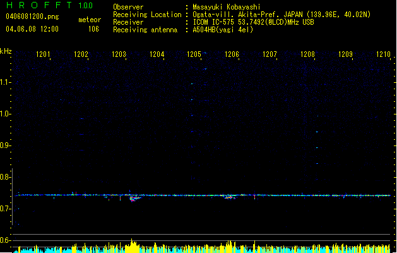Click the green 'meteor' label

click(x=90, y=20)
